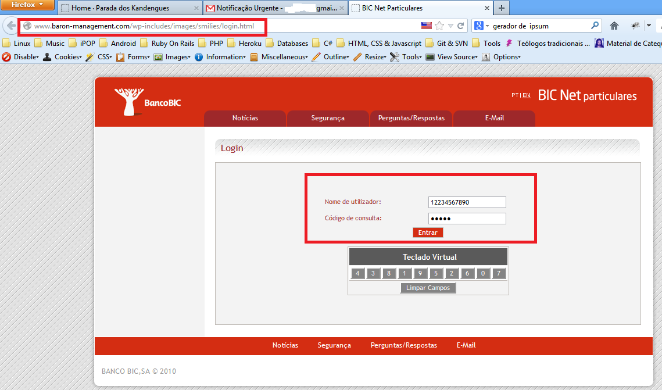The width and height of the screenshot is (662, 390).
Task: Switch site language to PT
Action: point(515,95)
